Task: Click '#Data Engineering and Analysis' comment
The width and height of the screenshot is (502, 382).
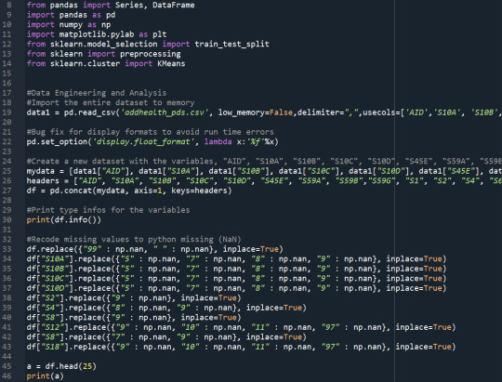Action: coord(97,93)
